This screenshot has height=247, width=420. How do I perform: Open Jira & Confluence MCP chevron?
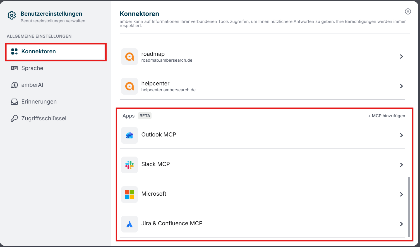tap(402, 224)
